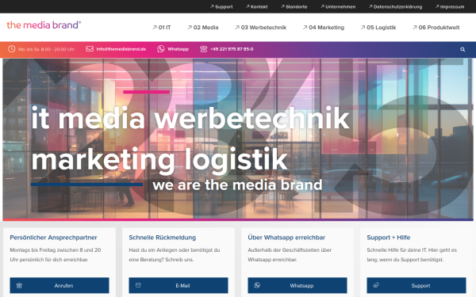Viewport: 476px width, 297px height.
Task: Open the 01 IT menu
Action: [162, 27]
